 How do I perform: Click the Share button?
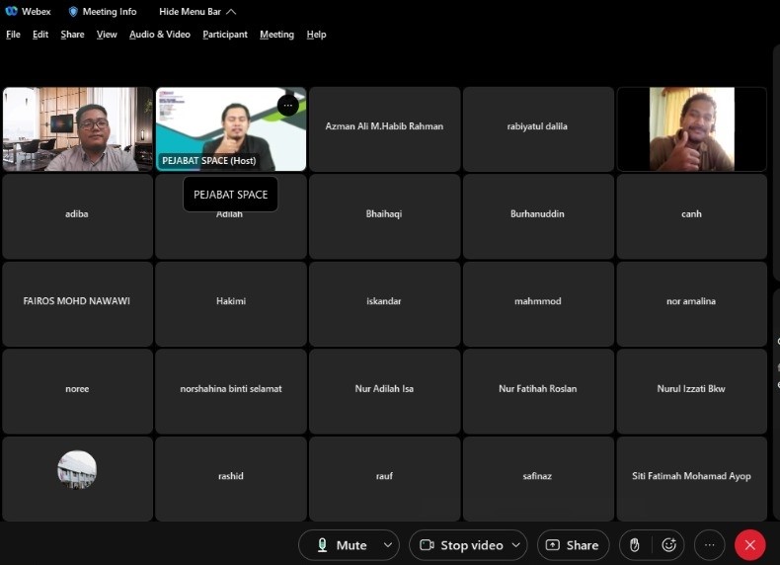pyautogui.click(x=573, y=545)
